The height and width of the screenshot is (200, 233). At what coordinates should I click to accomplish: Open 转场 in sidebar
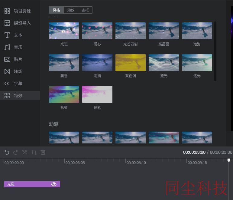point(20,71)
